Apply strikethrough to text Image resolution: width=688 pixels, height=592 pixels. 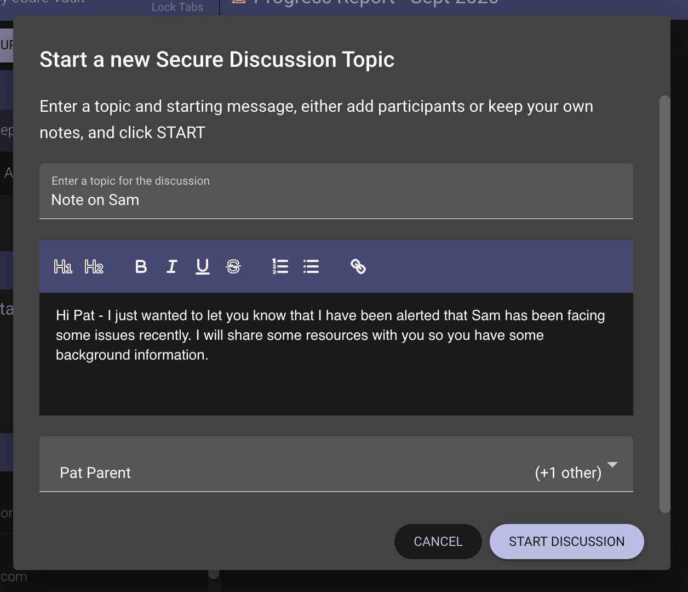tap(233, 267)
